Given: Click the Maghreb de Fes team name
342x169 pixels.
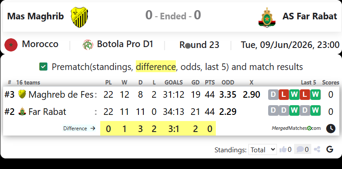Looking at the screenshot, I should pos(61,95).
